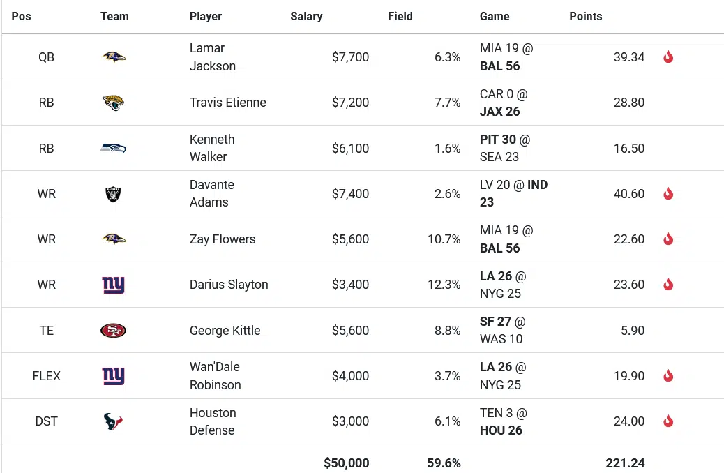Click the Raiders logo beside Davante Adams

point(114,193)
